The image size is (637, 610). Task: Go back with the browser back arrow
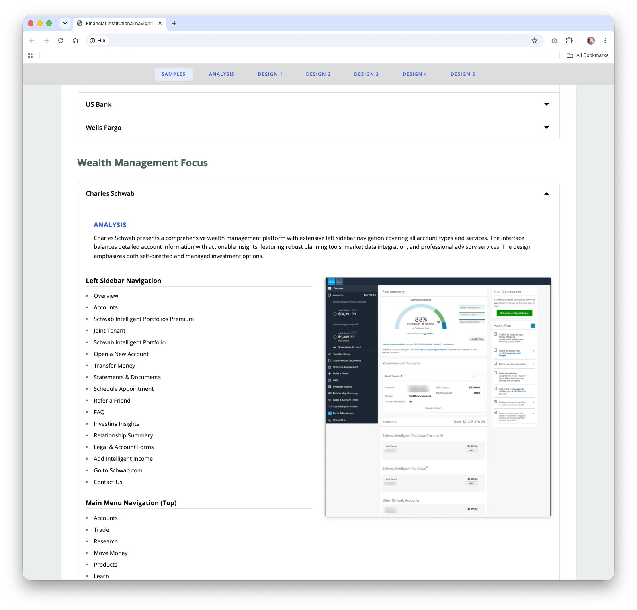(x=32, y=41)
